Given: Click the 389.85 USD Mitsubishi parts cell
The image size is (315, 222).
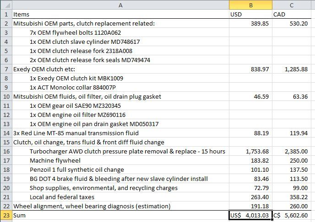Looking at the screenshot, I should coord(250,23).
